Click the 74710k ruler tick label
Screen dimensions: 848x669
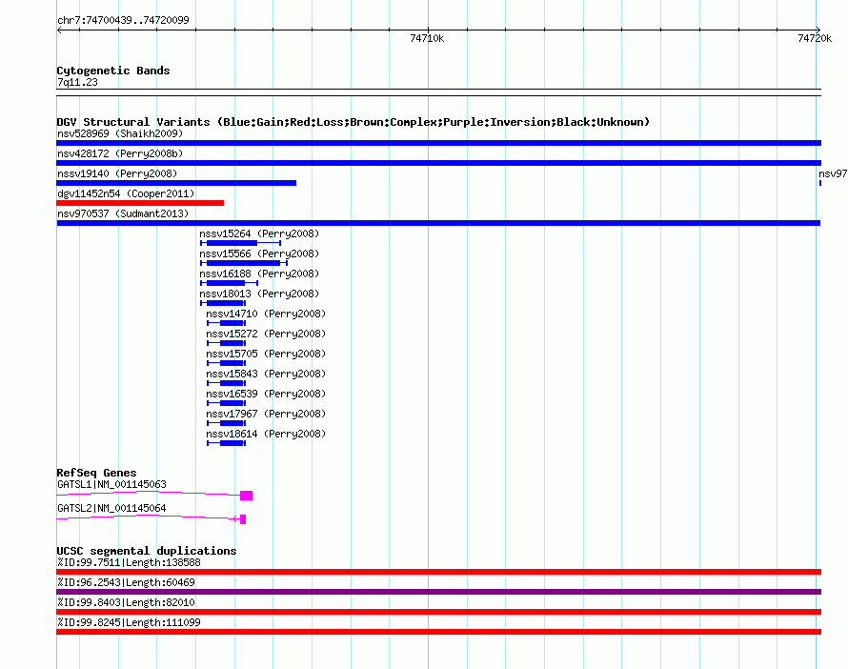[427, 38]
